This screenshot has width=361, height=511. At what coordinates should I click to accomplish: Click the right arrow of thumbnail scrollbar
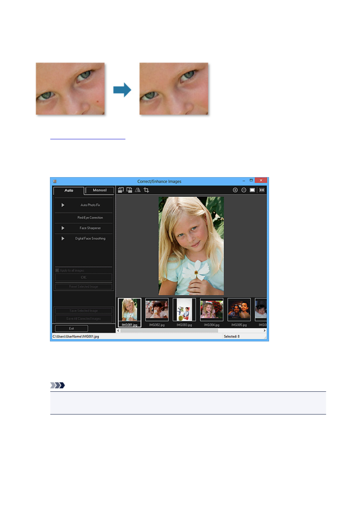click(265, 330)
